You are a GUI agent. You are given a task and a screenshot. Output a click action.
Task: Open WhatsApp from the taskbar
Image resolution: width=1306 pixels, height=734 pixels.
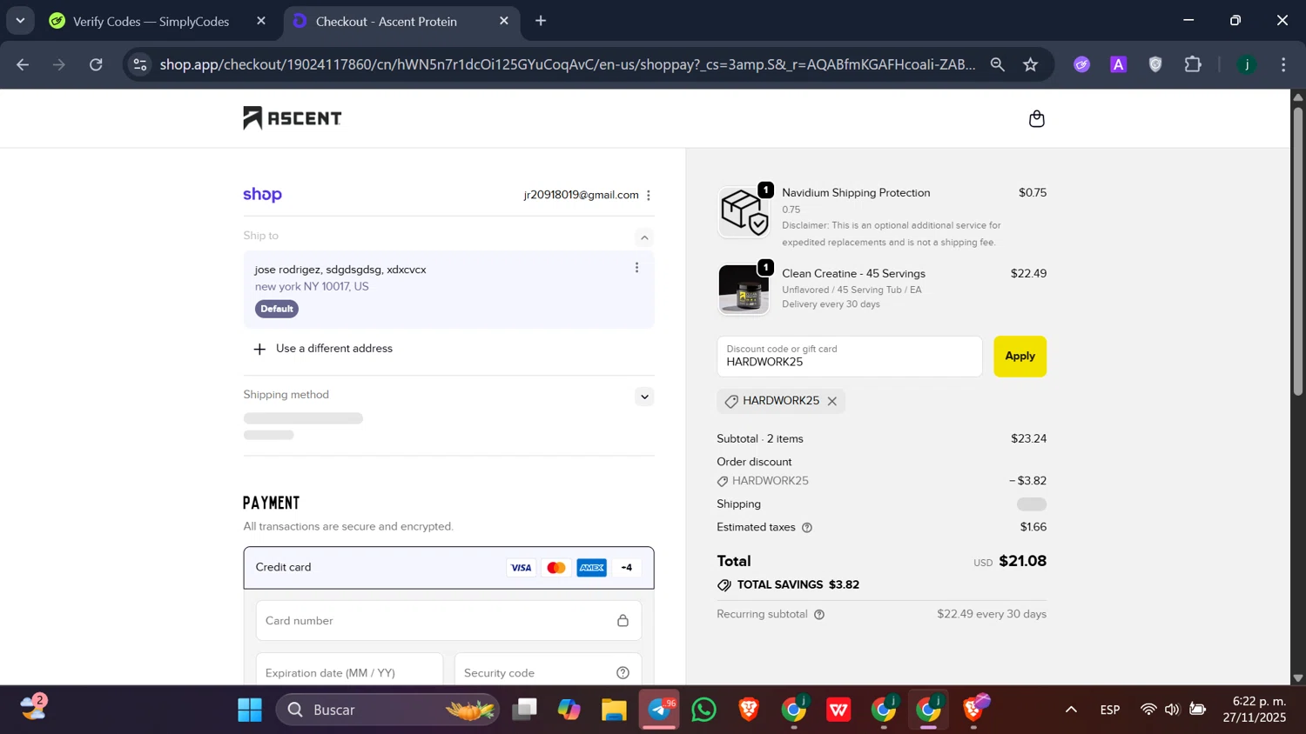click(x=704, y=710)
